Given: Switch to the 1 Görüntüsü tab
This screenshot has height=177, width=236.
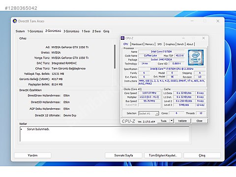Looking at the screenshot, I should [35, 31].
